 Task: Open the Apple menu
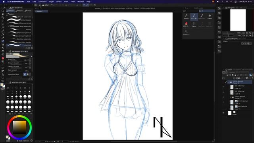click(x=4, y=2)
